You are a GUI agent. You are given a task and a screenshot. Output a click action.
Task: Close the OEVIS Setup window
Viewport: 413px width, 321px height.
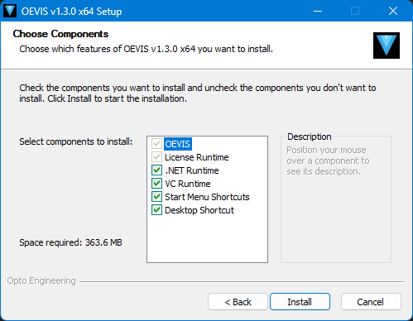[x=393, y=11]
